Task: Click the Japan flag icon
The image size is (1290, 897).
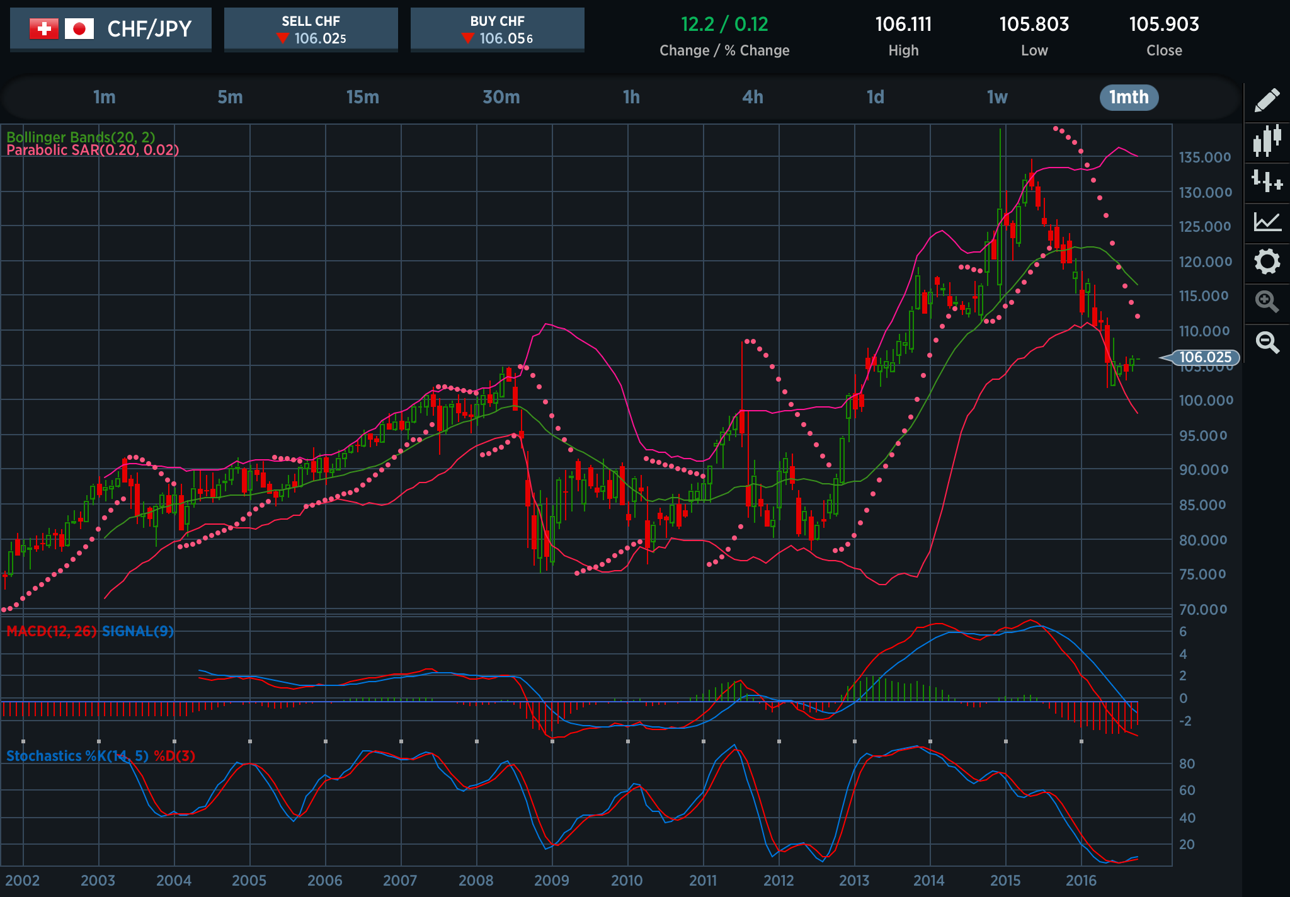Action: (x=79, y=29)
